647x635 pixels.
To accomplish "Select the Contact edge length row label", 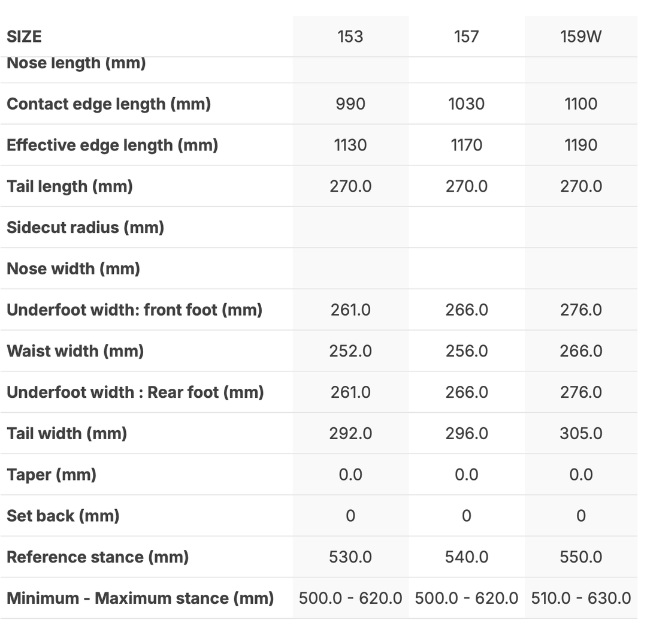I will pyautogui.click(x=108, y=104).
